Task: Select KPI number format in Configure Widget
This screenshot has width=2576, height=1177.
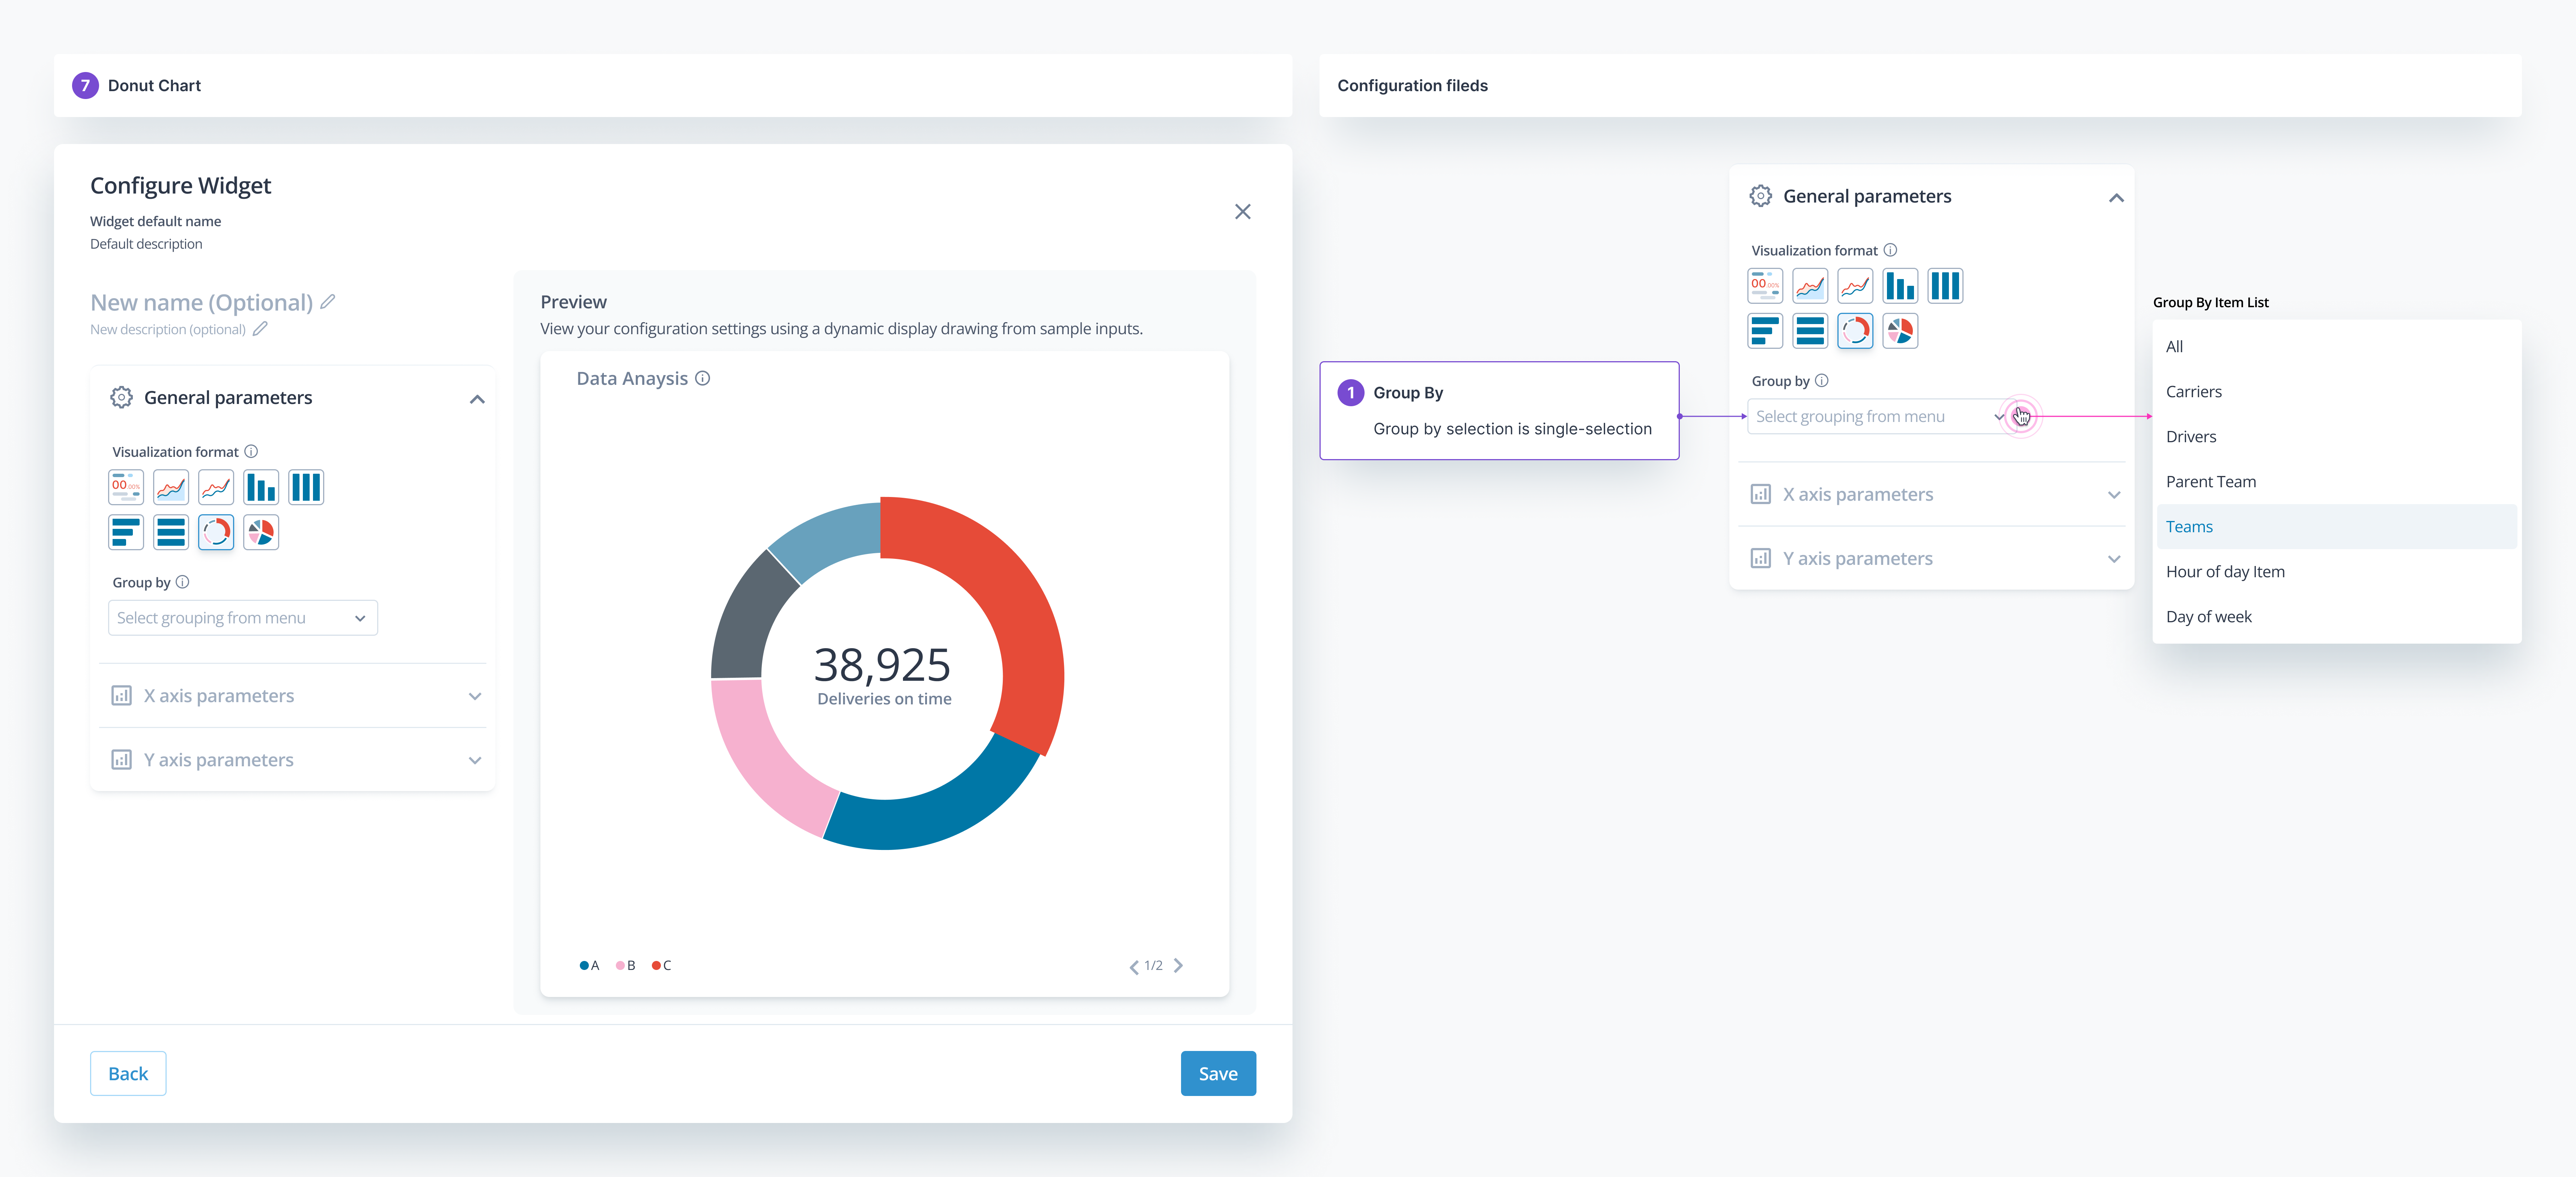Action: point(126,488)
